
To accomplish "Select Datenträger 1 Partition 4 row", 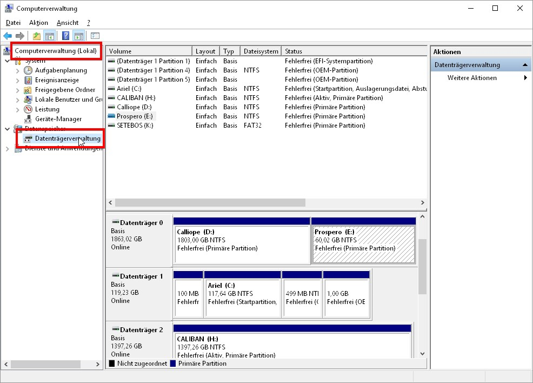I will pyautogui.click(x=266, y=70).
